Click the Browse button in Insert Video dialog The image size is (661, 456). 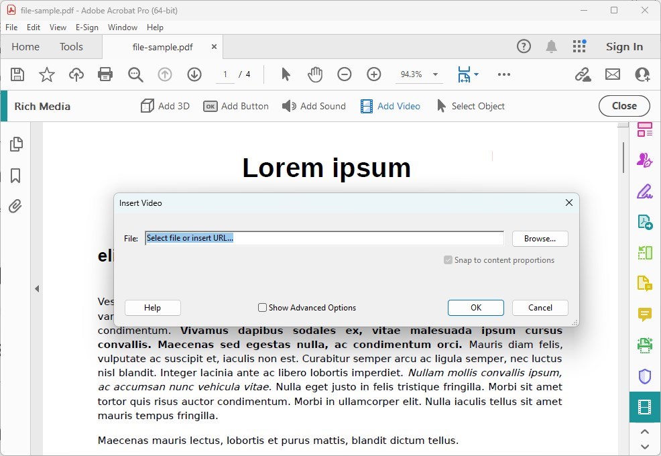point(540,238)
